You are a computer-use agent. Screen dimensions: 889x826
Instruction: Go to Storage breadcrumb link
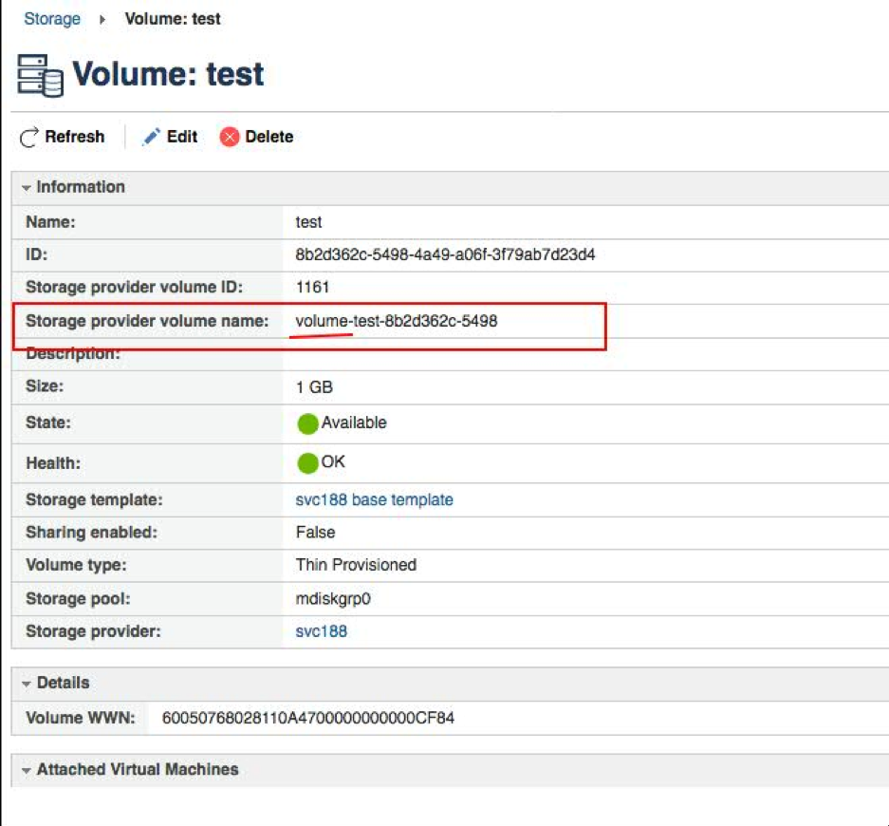pos(52,19)
